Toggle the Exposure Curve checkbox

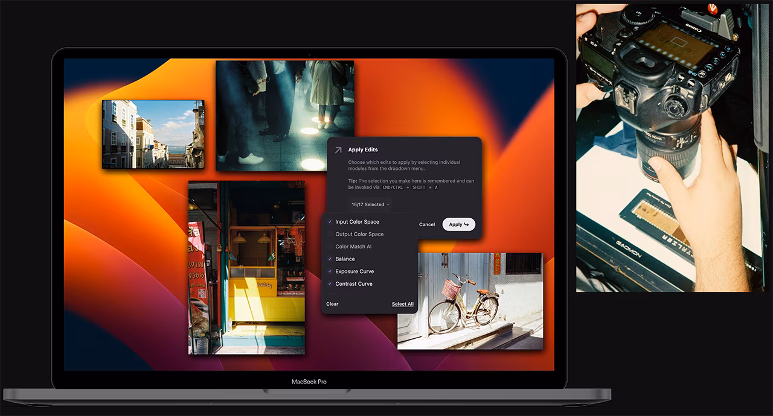(x=330, y=271)
